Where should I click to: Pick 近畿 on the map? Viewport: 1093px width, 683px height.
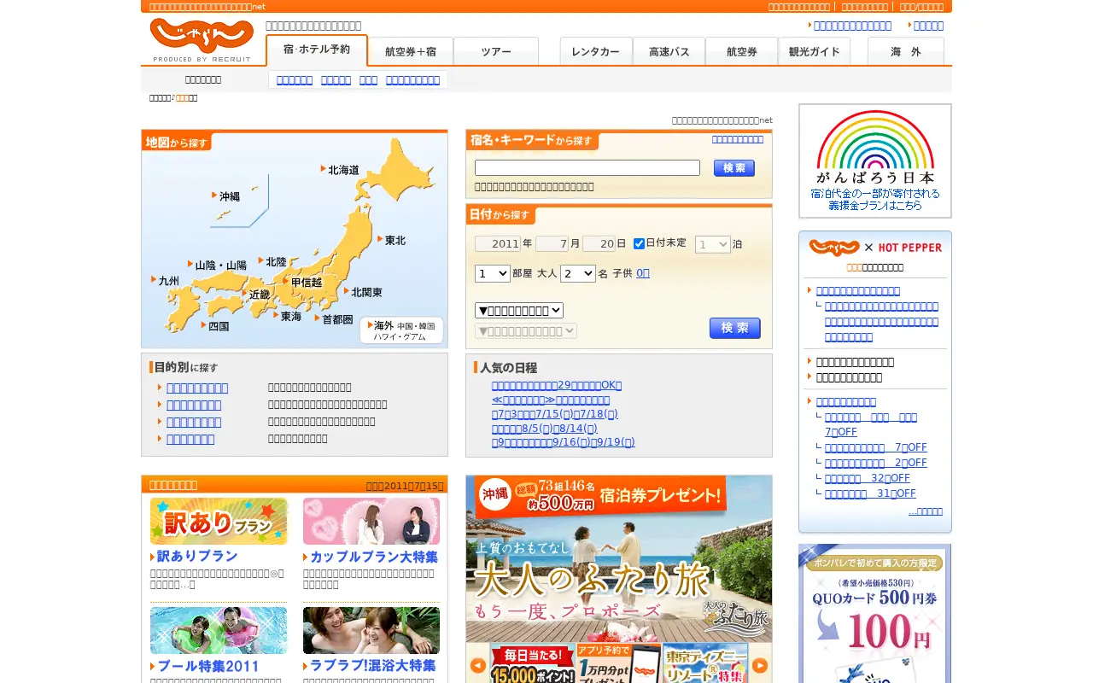click(x=256, y=295)
